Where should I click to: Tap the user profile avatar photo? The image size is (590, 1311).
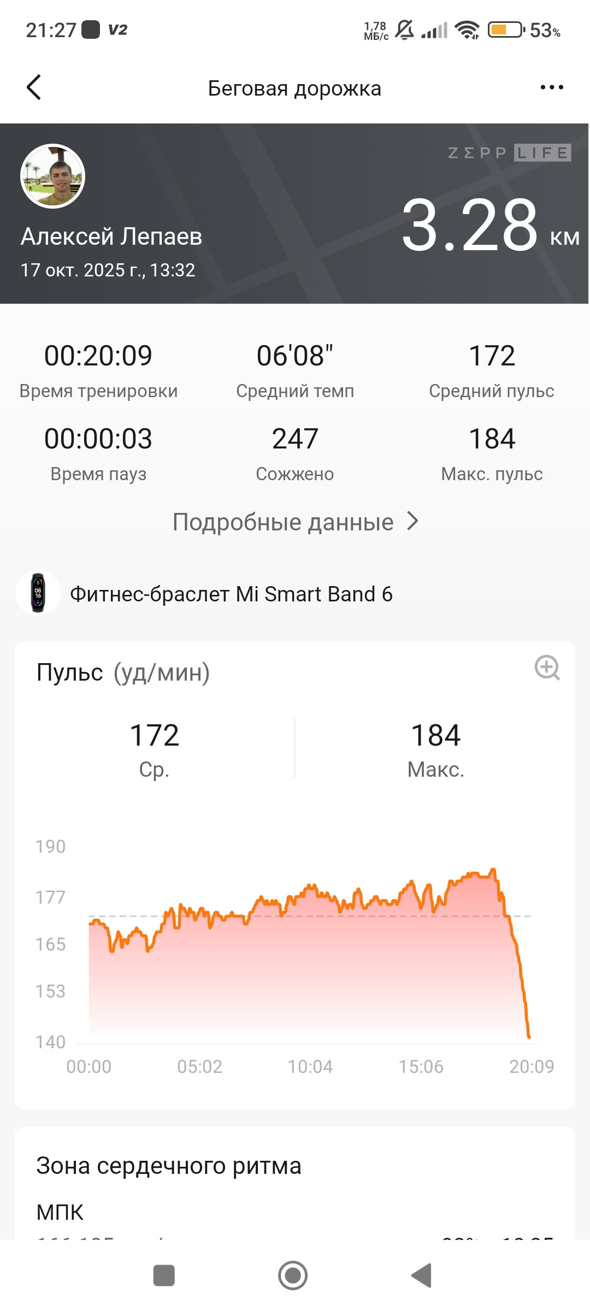53,176
